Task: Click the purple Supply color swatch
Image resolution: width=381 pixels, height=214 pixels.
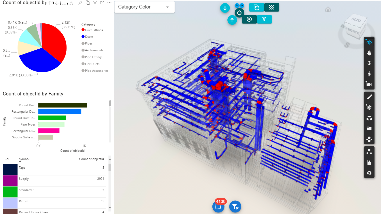Action: [x=10, y=181]
